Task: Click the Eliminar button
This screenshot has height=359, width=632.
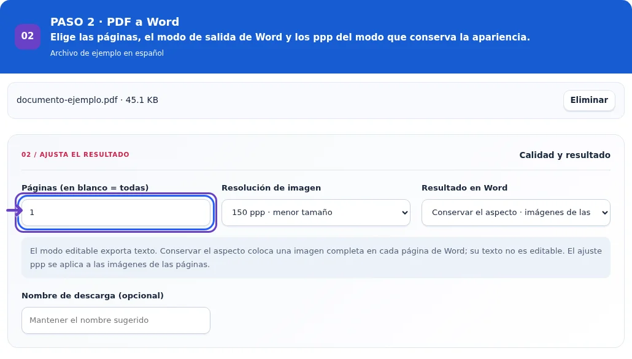Action: [589, 100]
